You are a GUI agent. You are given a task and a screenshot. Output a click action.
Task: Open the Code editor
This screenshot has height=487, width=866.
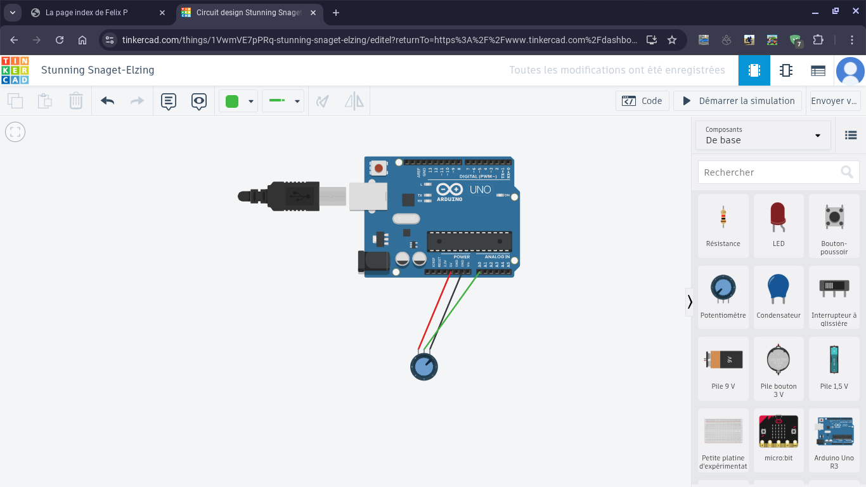tap(642, 101)
